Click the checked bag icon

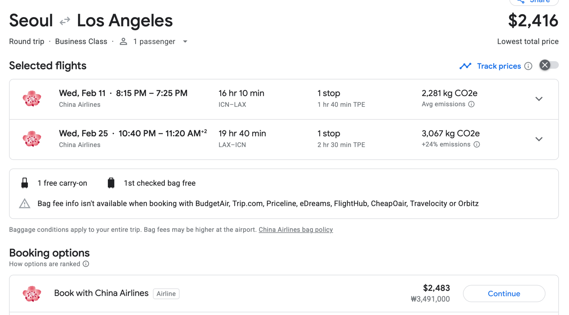(x=111, y=183)
